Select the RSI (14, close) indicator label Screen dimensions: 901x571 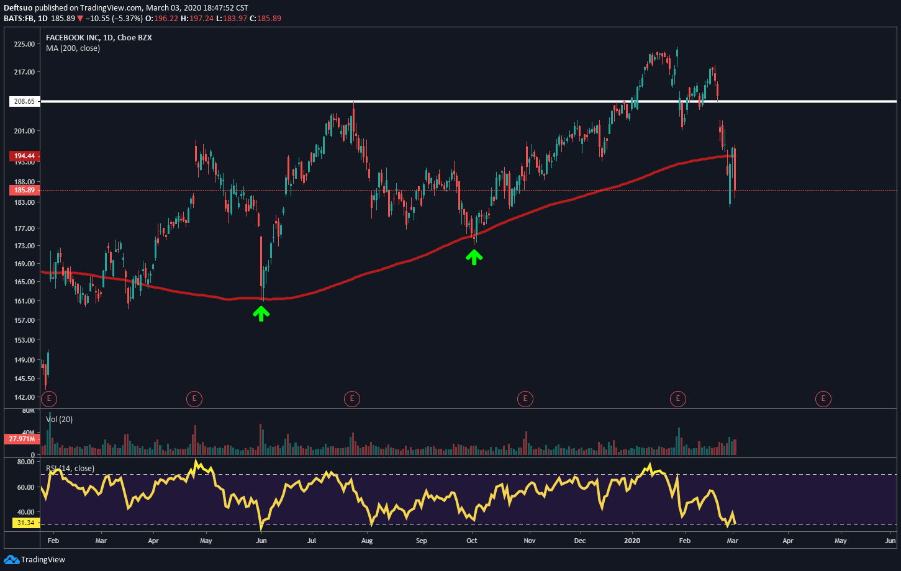coord(70,469)
